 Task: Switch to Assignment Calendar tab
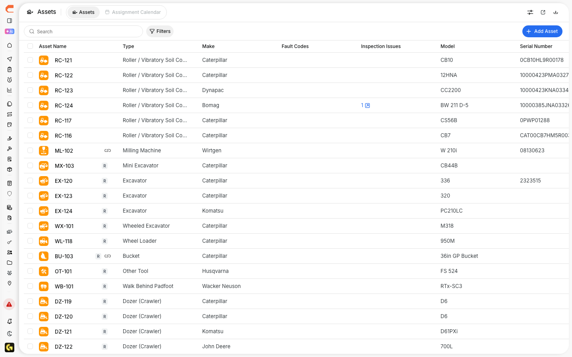133,12
